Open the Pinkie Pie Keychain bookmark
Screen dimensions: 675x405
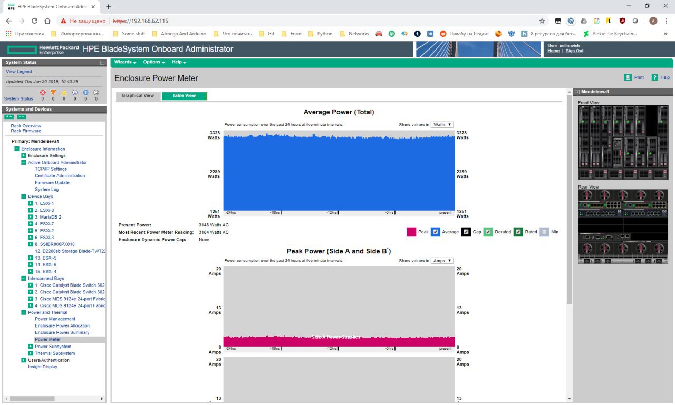pos(610,34)
